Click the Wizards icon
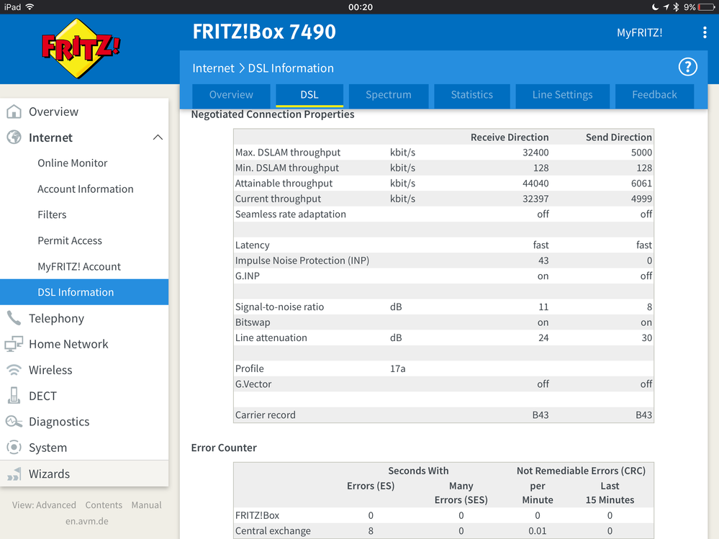The width and height of the screenshot is (719, 539). tap(14, 474)
